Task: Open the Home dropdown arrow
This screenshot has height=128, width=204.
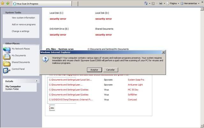Action: [x=149, y=3]
